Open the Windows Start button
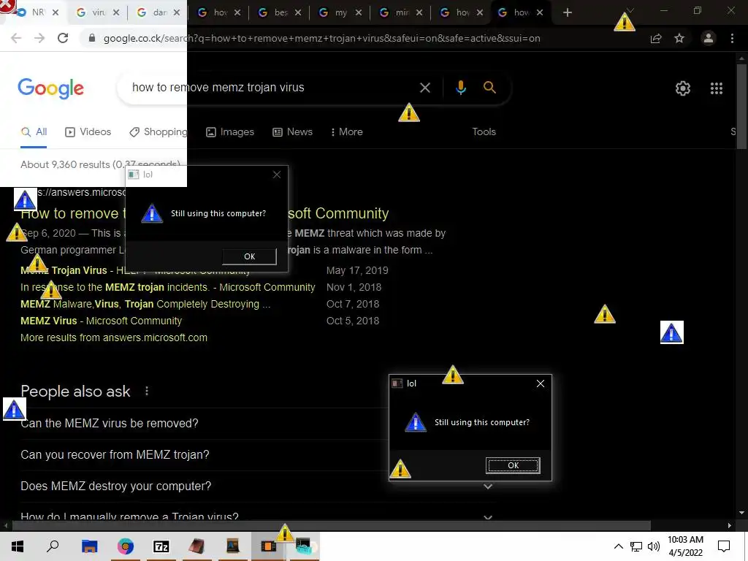Screen dimensions: 748x561 (x=18, y=546)
